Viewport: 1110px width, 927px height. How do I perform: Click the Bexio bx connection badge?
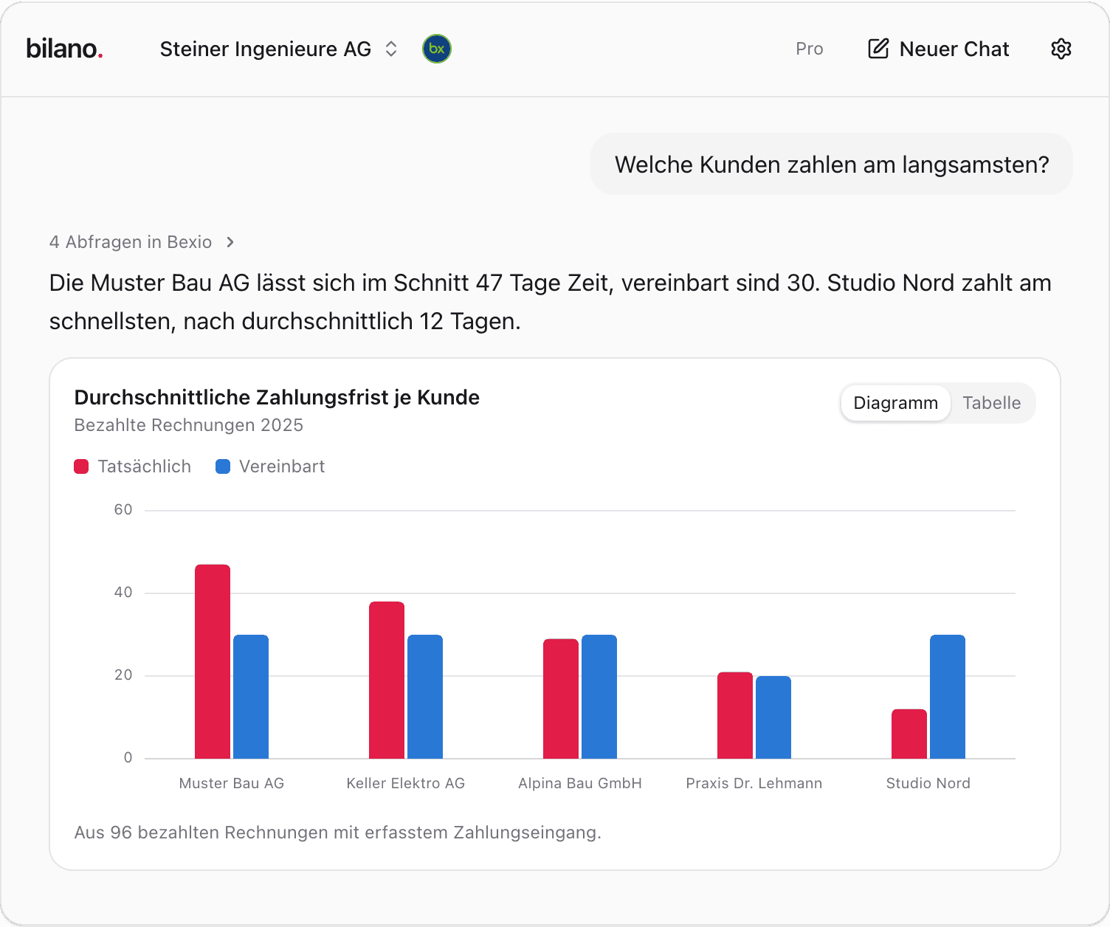(437, 49)
